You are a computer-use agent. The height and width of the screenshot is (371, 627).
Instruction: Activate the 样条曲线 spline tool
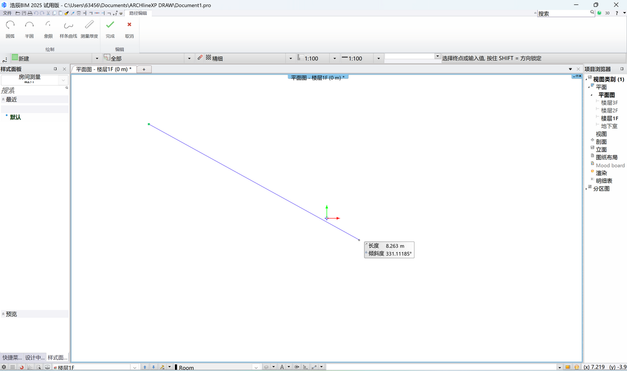[x=68, y=29]
